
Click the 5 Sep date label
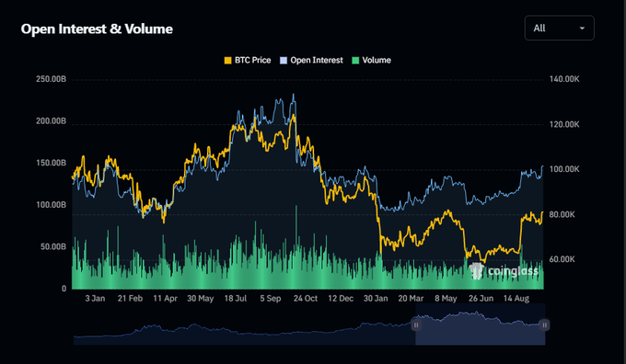(x=271, y=298)
